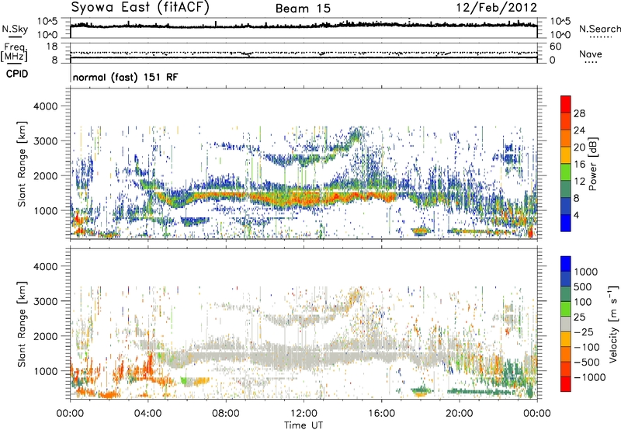Screen dimensions: 621x430
Task: Pick the red segment above 28 on Power colorbar
Action: pos(566,105)
